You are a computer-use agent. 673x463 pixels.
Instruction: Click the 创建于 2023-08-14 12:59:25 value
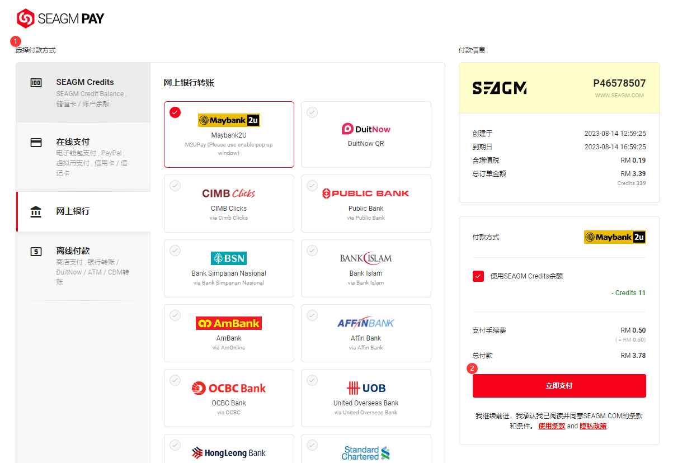(x=615, y=134)
